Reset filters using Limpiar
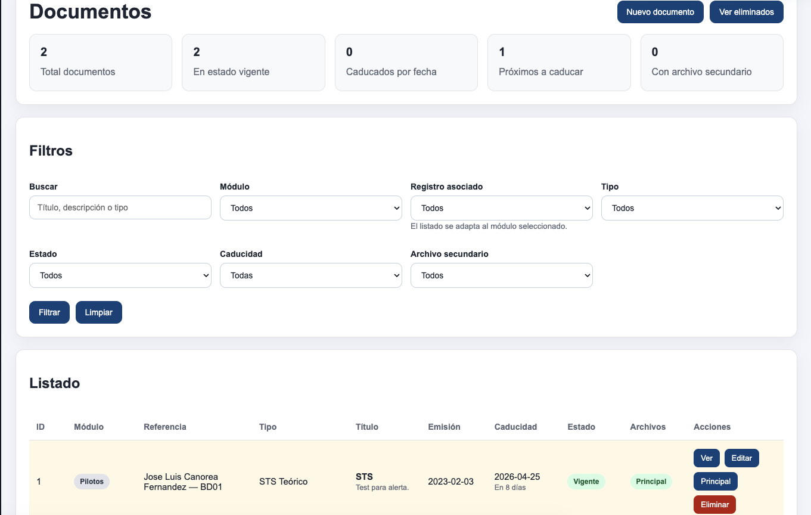This screenshot has width=811, height=515. (99, 312)
